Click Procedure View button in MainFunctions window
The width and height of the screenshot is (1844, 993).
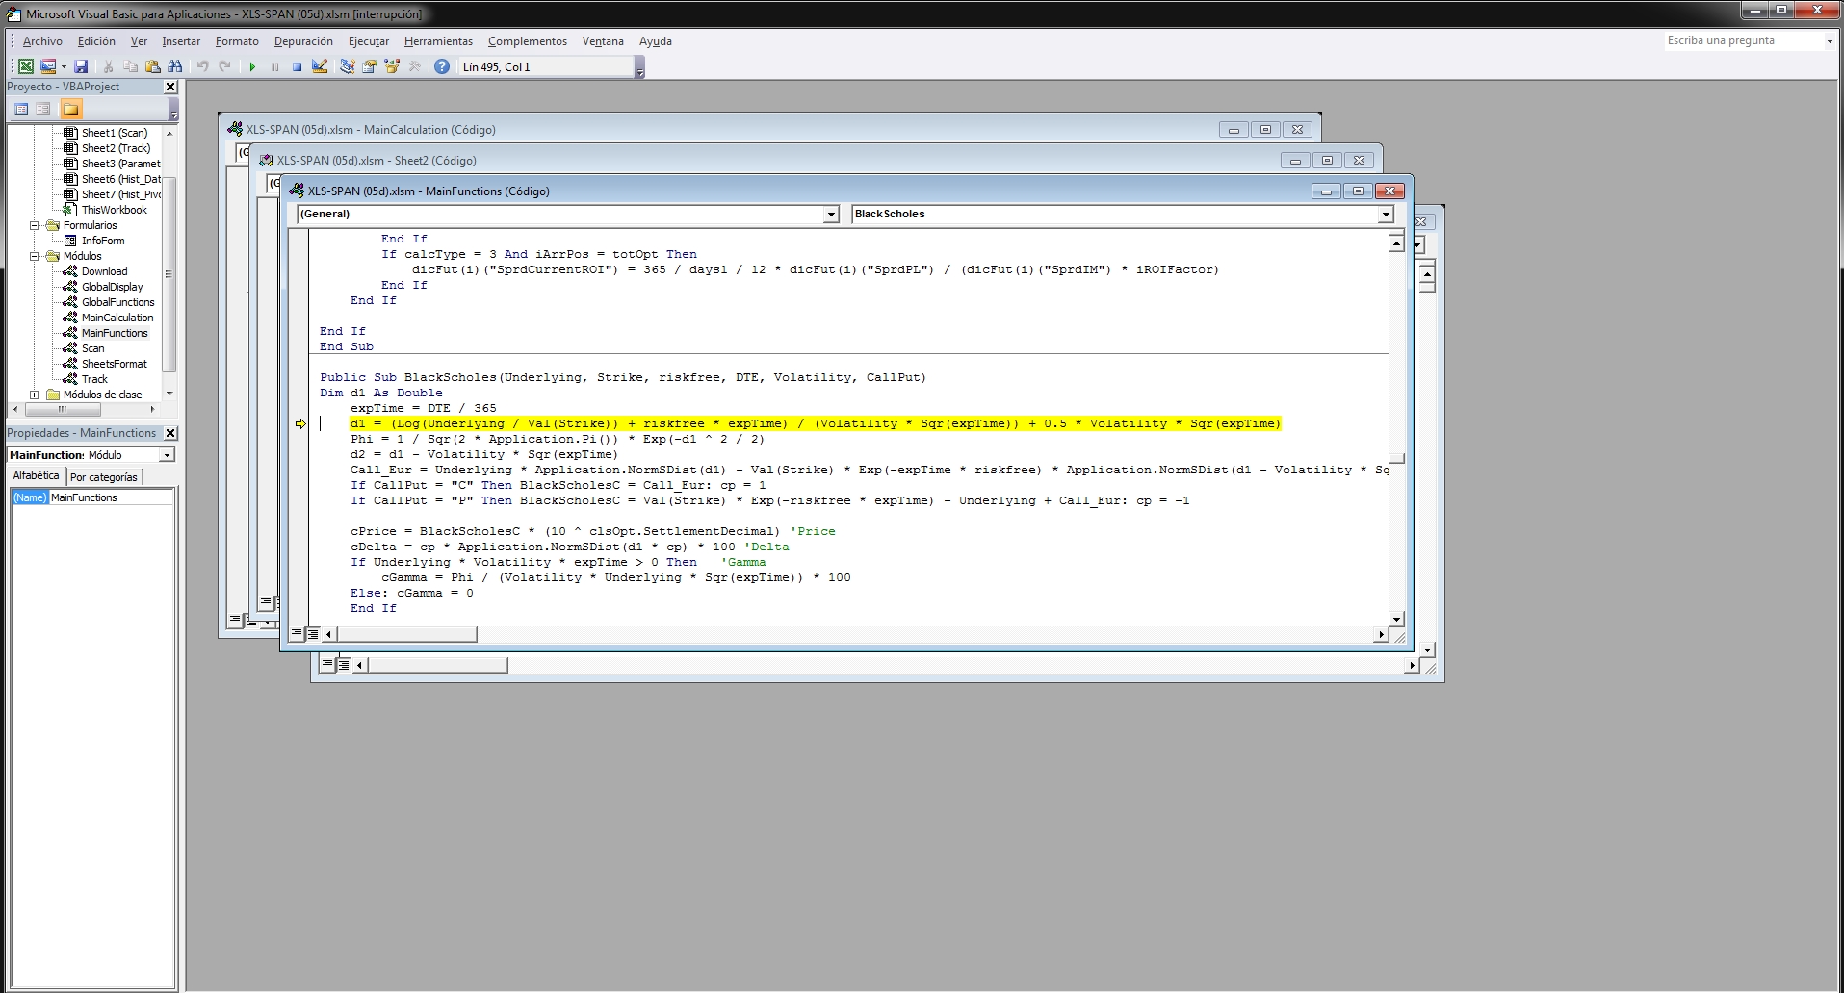(x=297, y=634)
